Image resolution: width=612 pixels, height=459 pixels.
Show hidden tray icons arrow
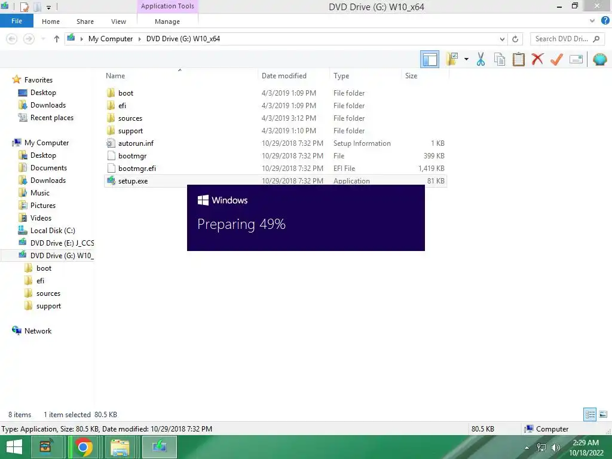[527, 448]
